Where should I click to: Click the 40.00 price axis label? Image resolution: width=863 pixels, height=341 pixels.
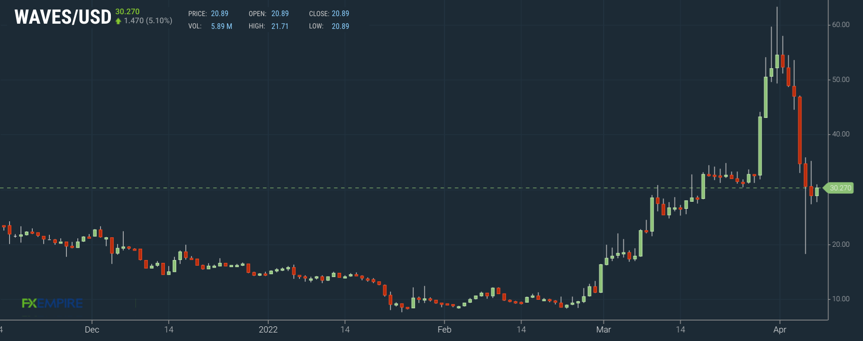pyautogui.click(x=841, y=134)
